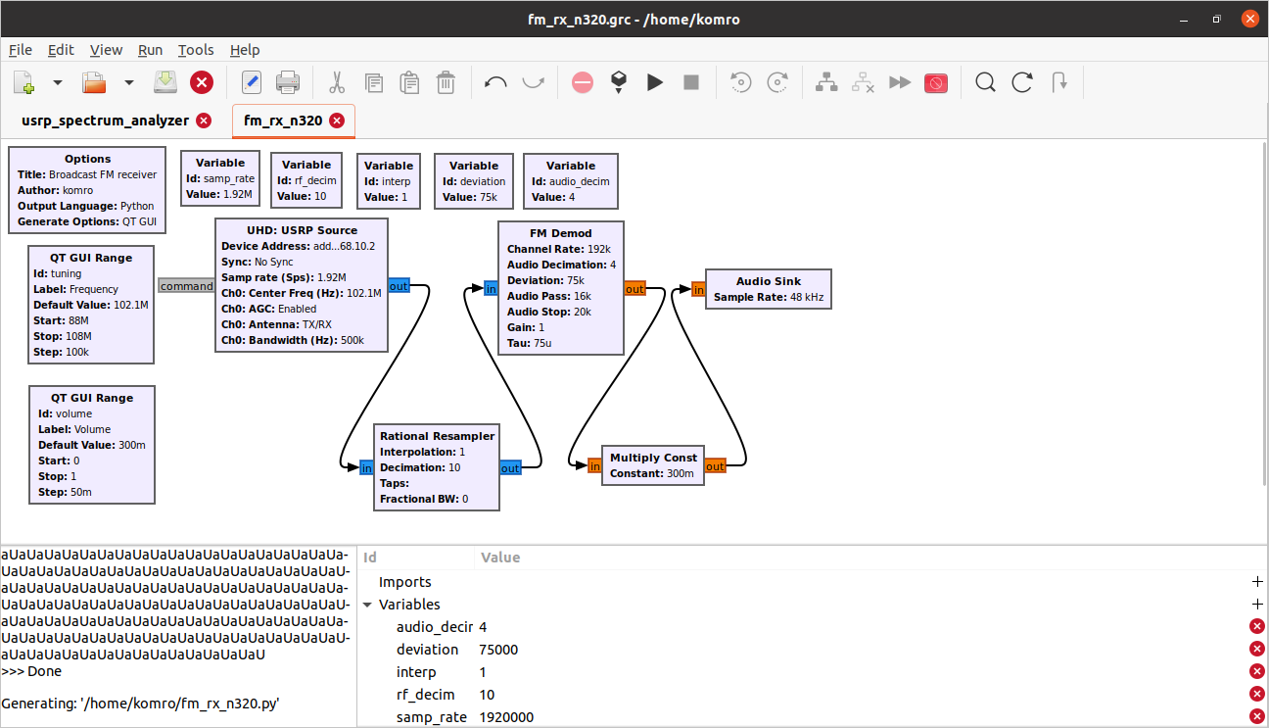Click the new flowgraph icon
The image size is (1269, 728).
point(23,83)
